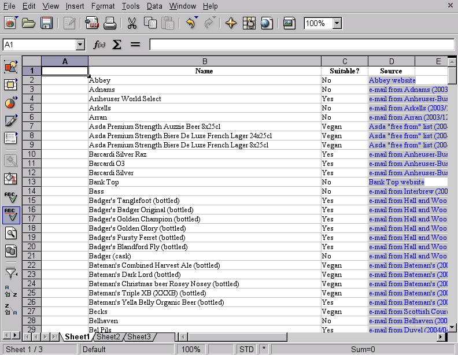
Task: Click the 100% zoom field in status bar
Action: pos(191,349)
